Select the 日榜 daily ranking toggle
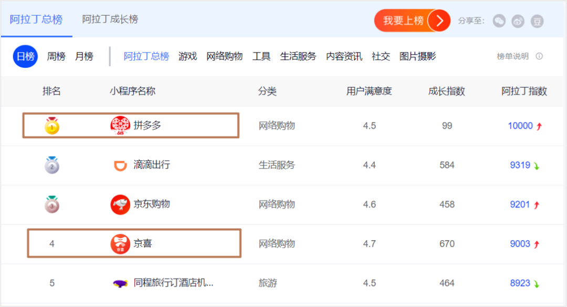 [25, 56]
